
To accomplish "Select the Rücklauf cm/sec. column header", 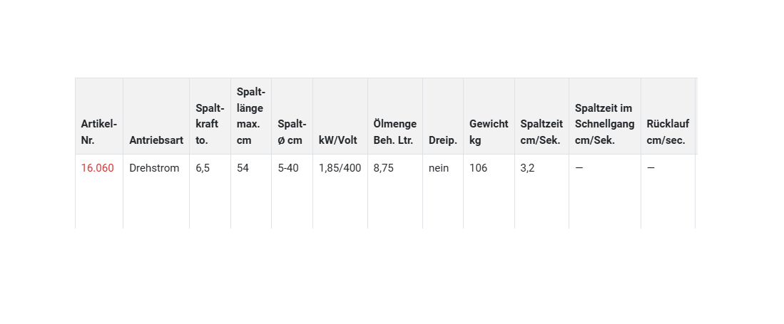I will 668,132.
